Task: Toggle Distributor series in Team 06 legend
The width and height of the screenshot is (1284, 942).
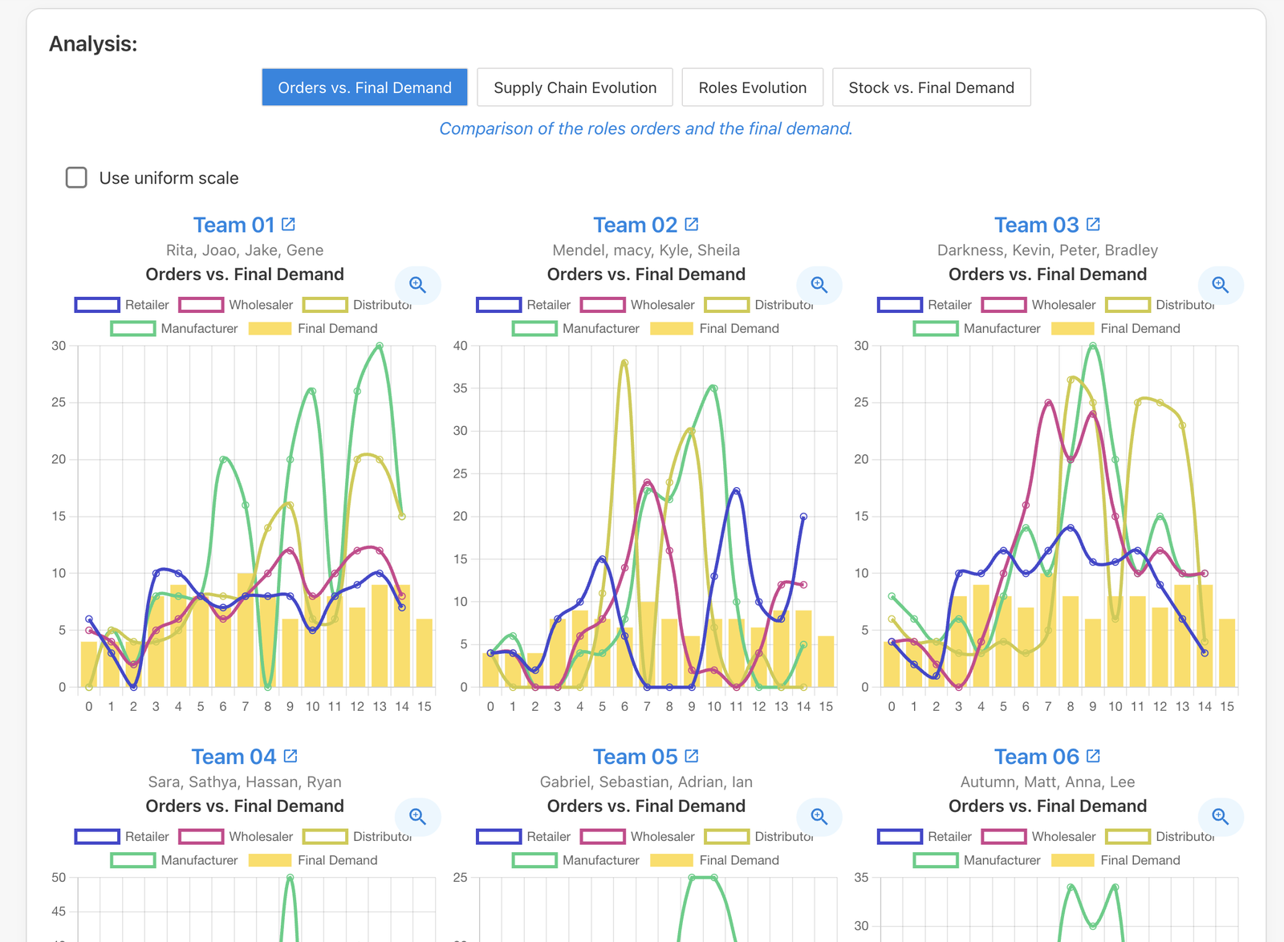Action: click(x=1160, y=836)
